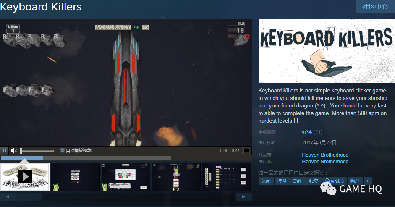Select the 休闲 tag

click(266, 181)
